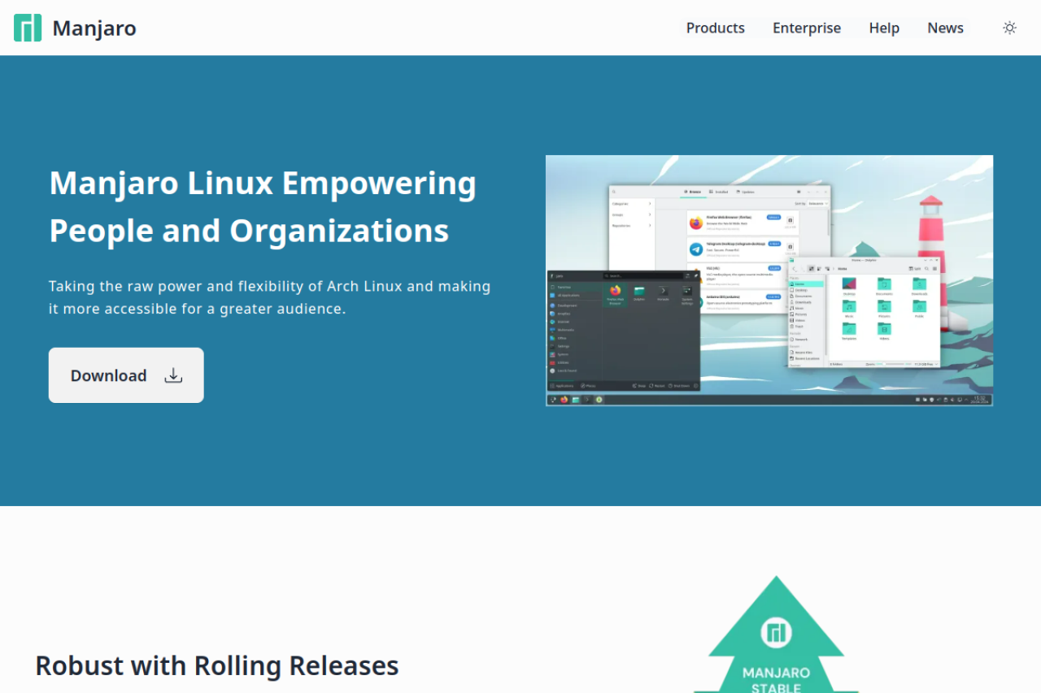Open System Settings from the launcher favorites

(x=686, y=292)
